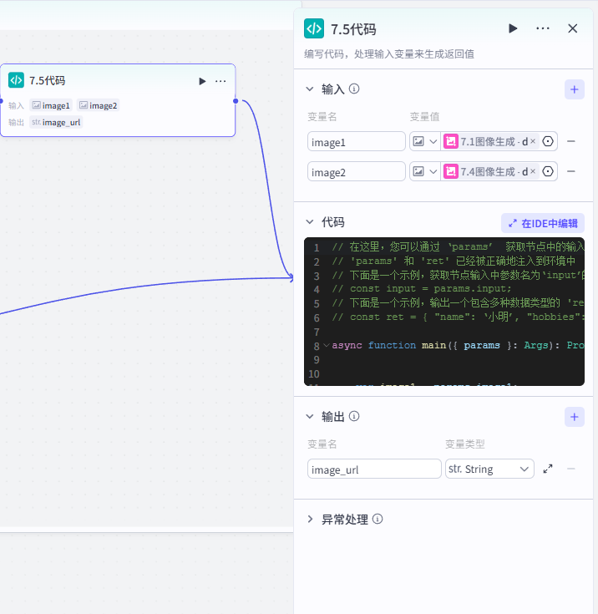Delete the image2 input row
Screen dimensions: 598x614
point(571,171)
